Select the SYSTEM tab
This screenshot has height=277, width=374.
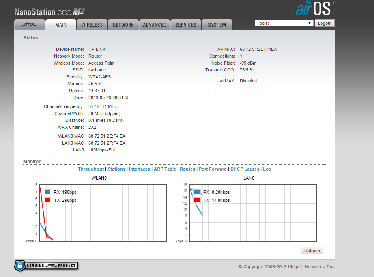tap(217, 25)
